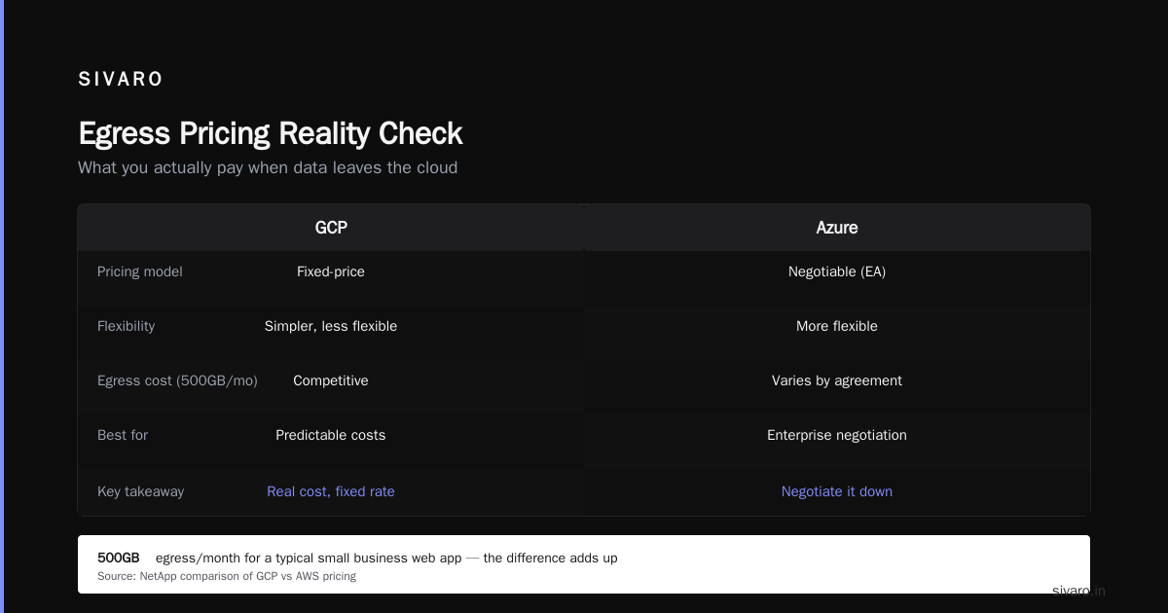The image size is (1168, 613).
Task: Select the GCP column header
Action: 331,228
